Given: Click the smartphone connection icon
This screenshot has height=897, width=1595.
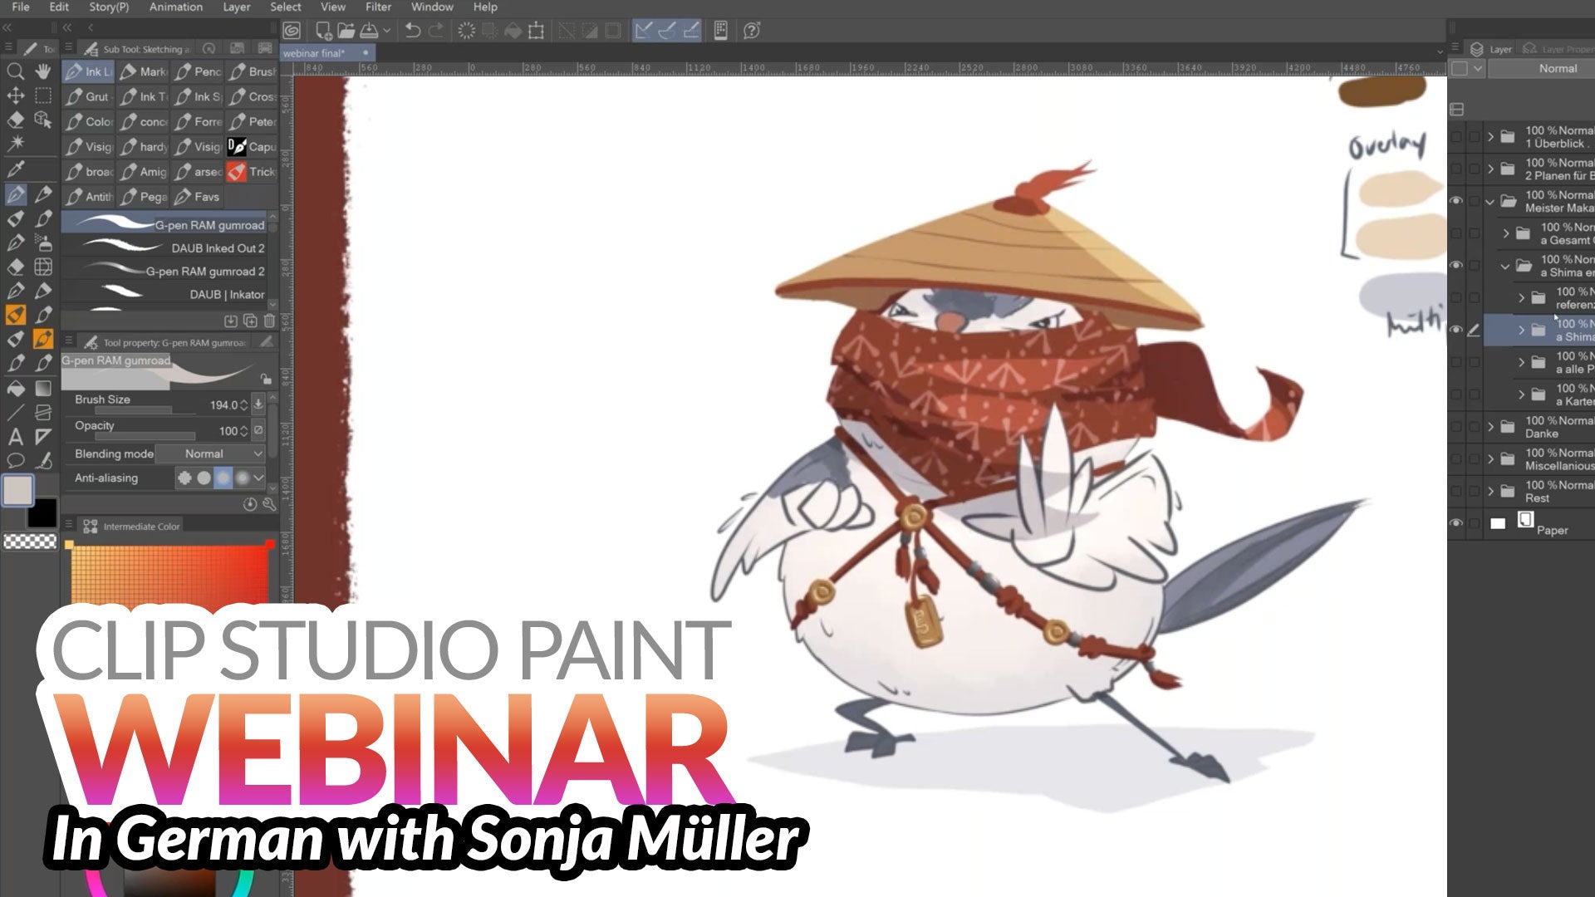Looking at the screenshot, I should click(721, 31).
